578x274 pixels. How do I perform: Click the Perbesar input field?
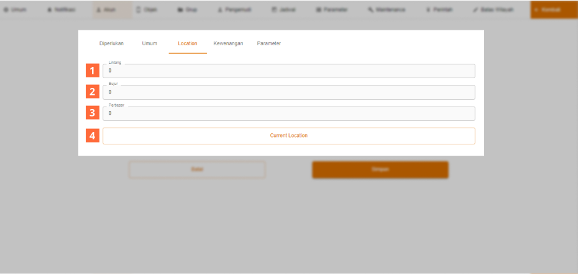click(x=288, y=113)
